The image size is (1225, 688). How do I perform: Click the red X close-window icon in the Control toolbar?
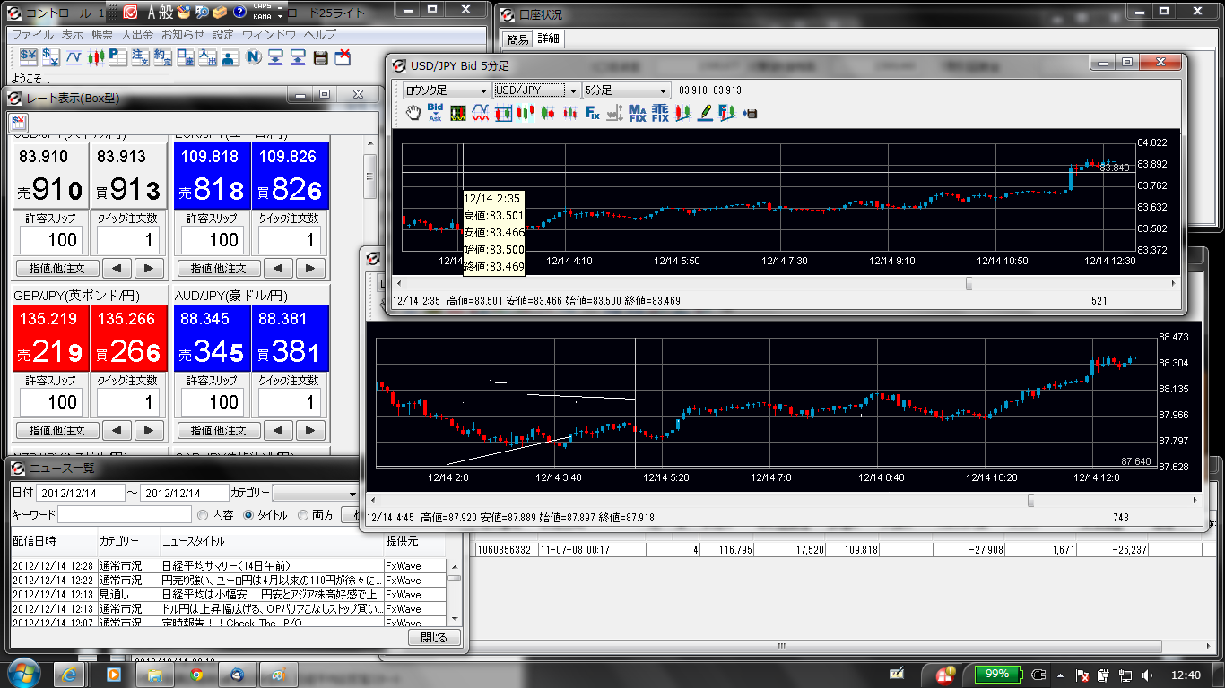coord(343,57)
